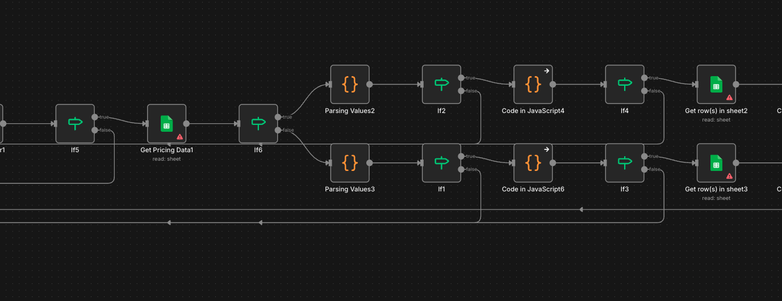Click the output dot of Code in JavaScript4
The height and width of the screenshot is (301, 782).
tap(553, 84)
